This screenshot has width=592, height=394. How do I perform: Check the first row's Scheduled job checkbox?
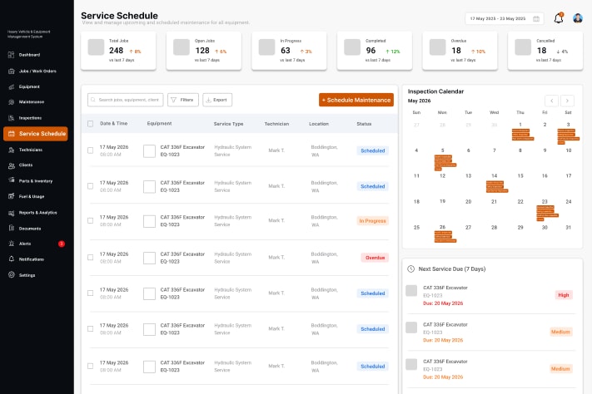pos(90,150)
